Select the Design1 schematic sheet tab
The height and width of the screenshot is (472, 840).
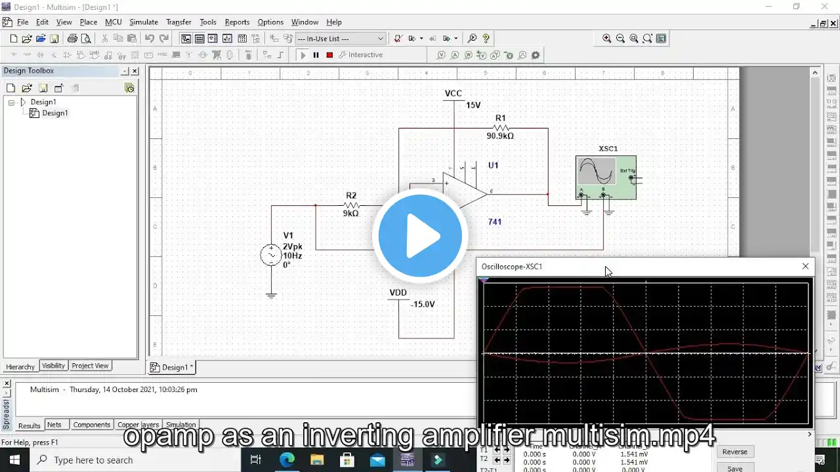tap(173, 367)
